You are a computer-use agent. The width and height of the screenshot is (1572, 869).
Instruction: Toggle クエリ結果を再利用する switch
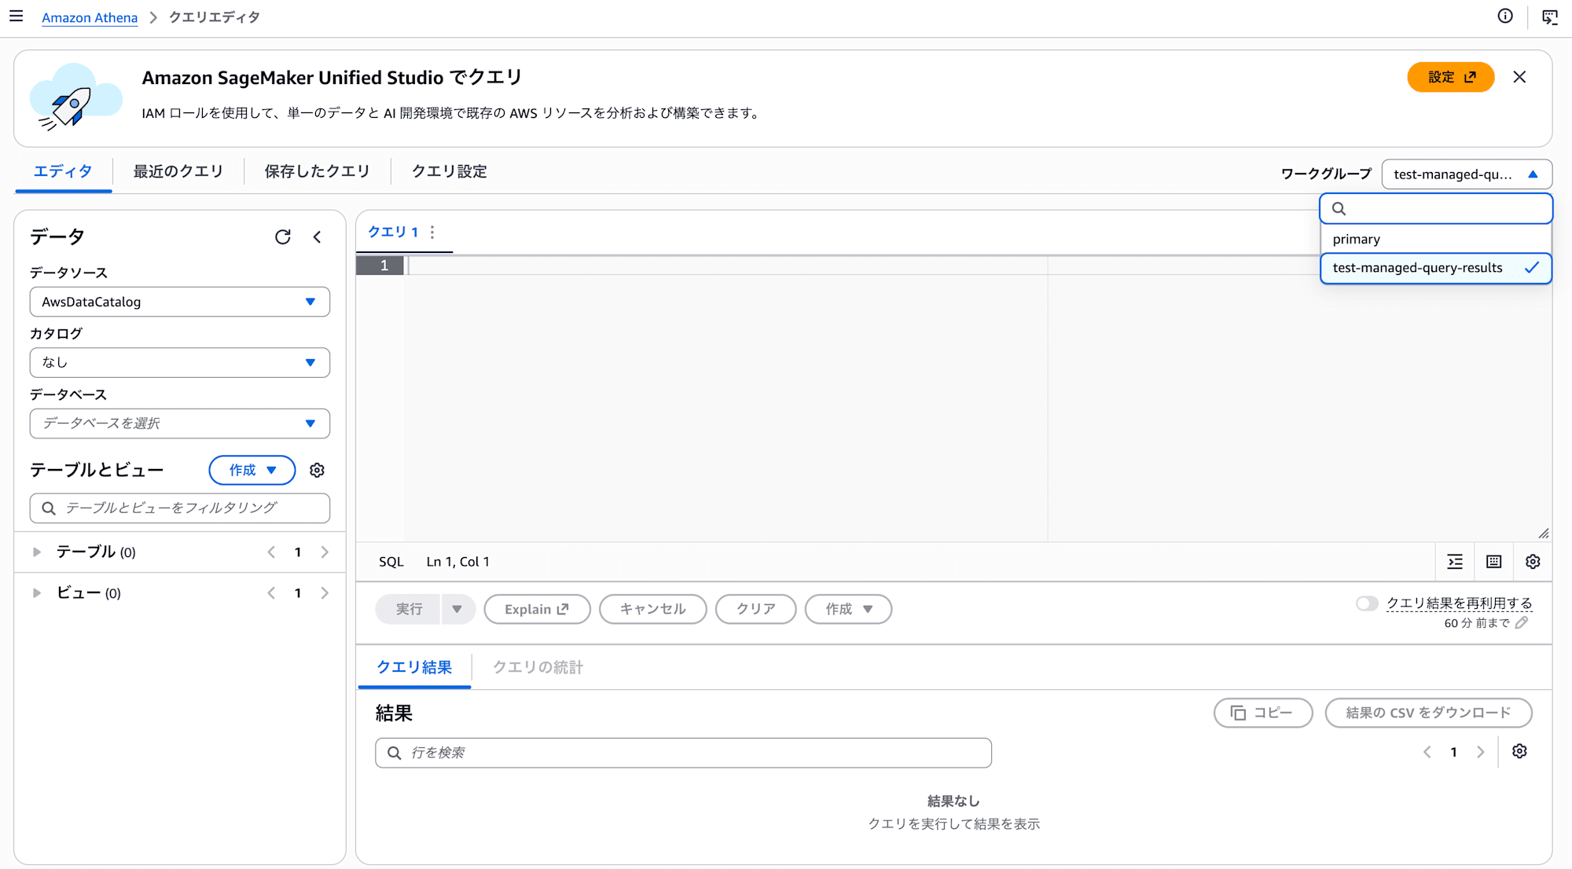(1367, 603)
